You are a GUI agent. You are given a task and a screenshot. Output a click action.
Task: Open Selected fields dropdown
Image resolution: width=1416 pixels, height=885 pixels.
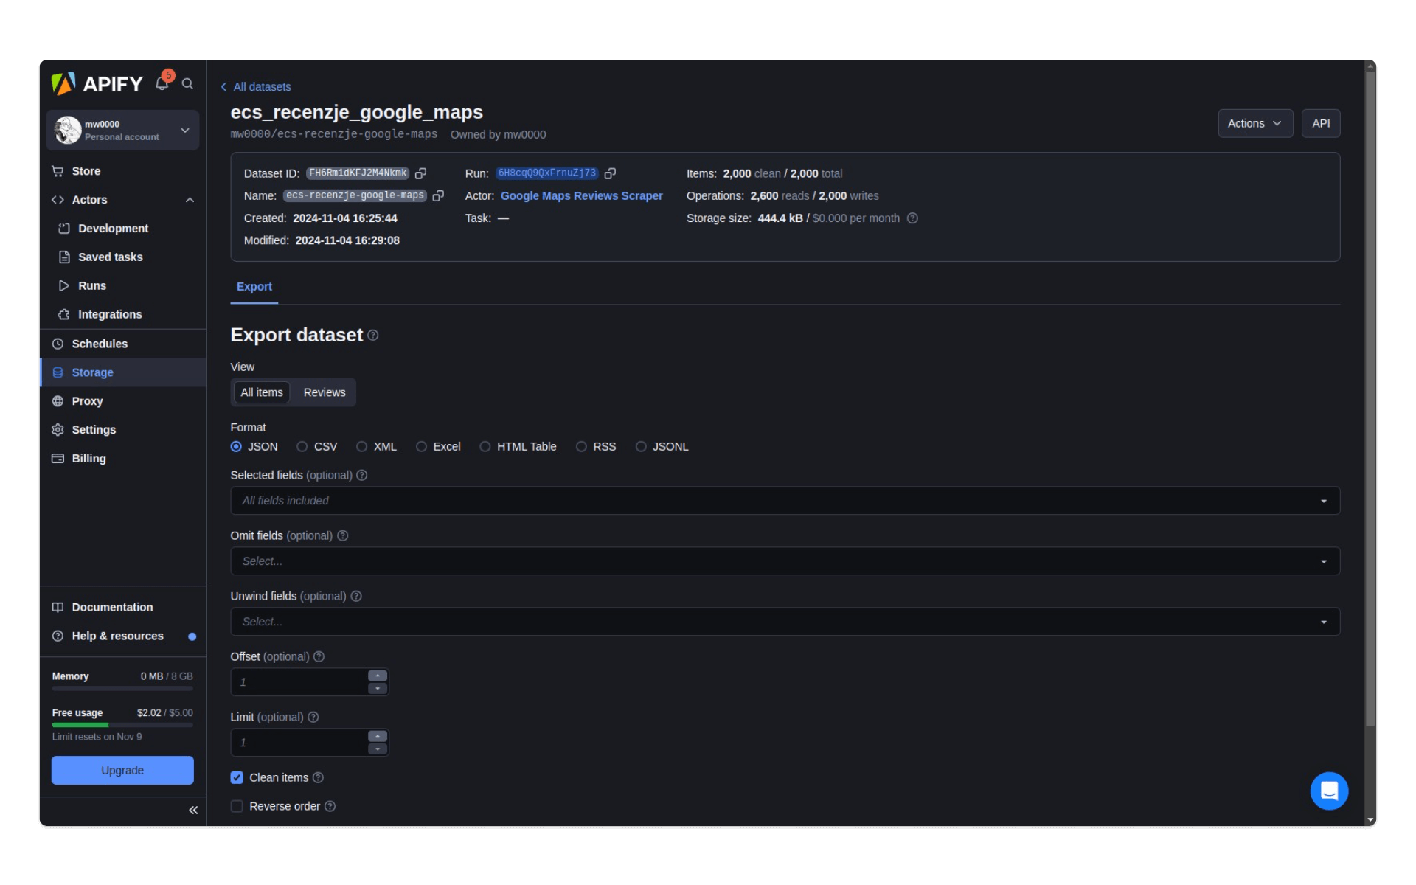pos(785,501)
